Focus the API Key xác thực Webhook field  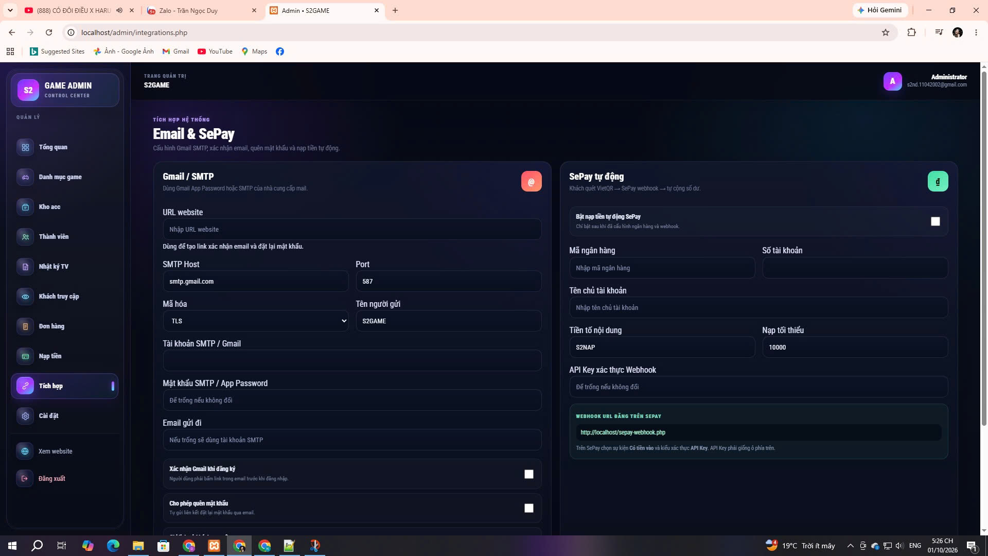[x=758, y=387]
